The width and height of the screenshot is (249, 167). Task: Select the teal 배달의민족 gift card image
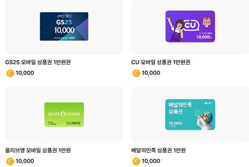click(x=190, y=115)
